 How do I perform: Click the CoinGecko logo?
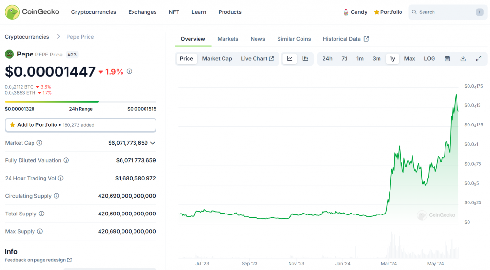[x=32, y=12]
